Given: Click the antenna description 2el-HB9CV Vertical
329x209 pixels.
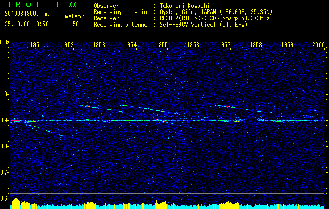Looking at the screenshot, I should pyautogui.click(x=188, y=25).
